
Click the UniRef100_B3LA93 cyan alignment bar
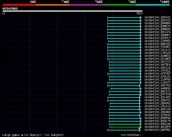coord(123,97)
